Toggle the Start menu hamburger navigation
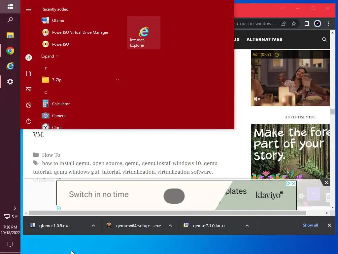 29,9
